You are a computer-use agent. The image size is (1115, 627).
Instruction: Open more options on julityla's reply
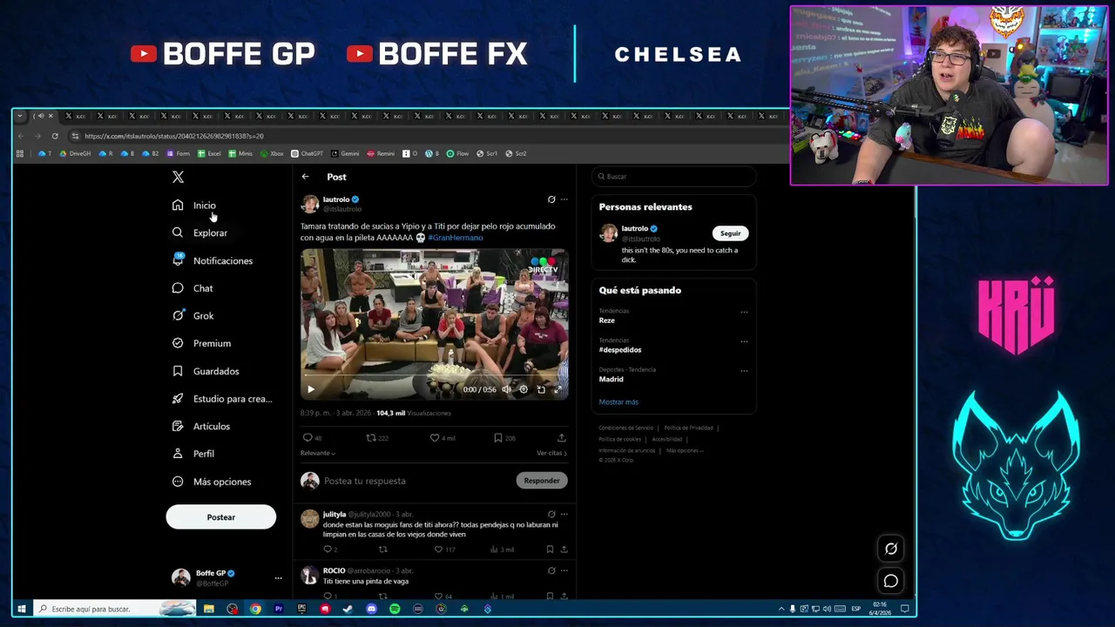click(x=564, y=515)
